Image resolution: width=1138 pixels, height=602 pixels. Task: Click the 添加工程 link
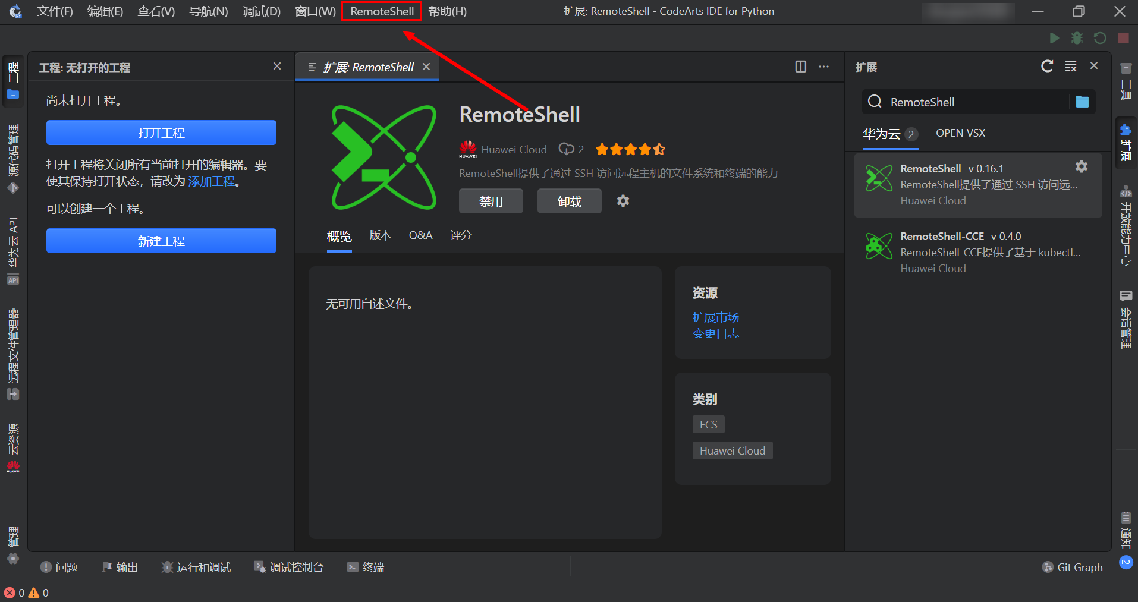pos(212,181)
